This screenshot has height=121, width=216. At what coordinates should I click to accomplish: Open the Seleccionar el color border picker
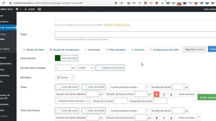pyautogui.click(x=110, y=68)
